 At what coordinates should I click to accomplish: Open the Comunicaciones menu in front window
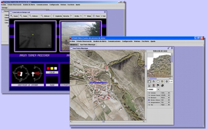point(114,41)
